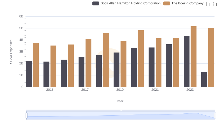Click the data zoom preview area

[121, 116]
